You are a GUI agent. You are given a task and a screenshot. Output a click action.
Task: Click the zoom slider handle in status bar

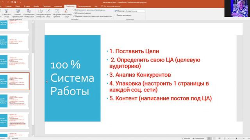coord(236,138)
